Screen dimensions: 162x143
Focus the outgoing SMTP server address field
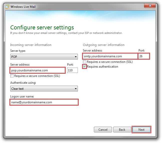click(110, 56)
